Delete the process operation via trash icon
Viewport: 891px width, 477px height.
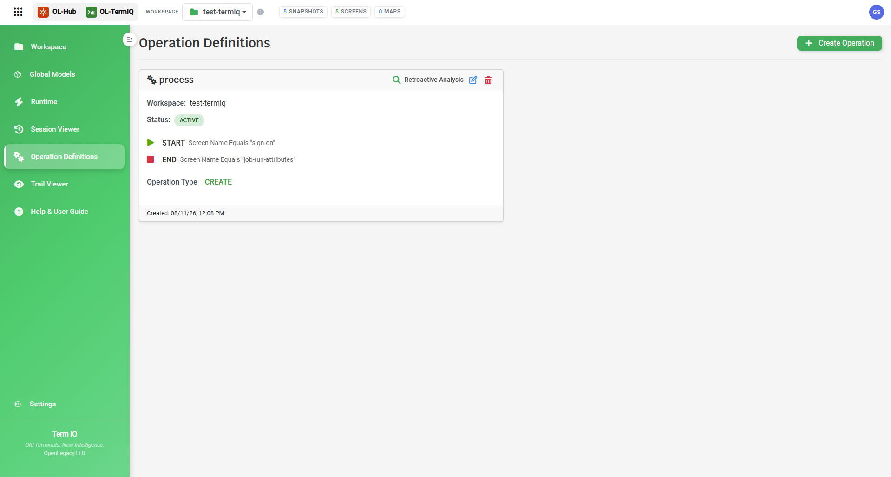pos(488,80)
